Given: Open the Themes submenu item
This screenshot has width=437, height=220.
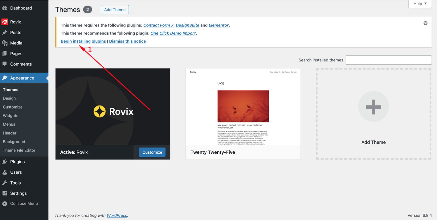Looking at the screenshot, I should (x=10, y=89).
